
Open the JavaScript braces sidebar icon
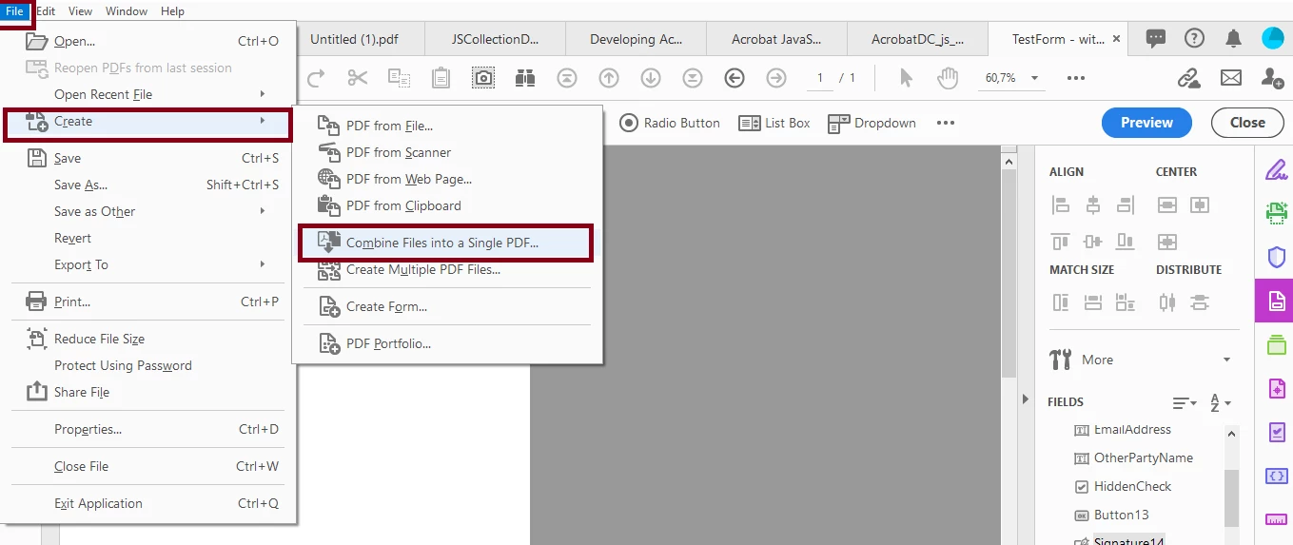1276,476
